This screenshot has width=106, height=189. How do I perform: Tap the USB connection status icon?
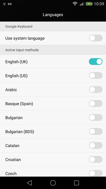(x=4, y=4)
